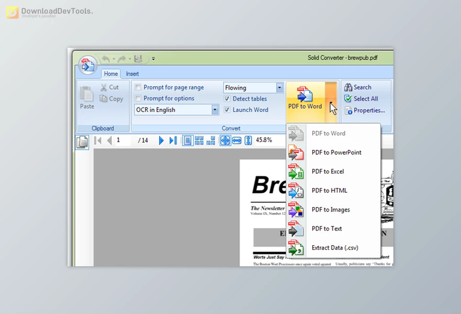Fit the whole page in view
This screenshot has width=461, height=314.
click(225, 140)
